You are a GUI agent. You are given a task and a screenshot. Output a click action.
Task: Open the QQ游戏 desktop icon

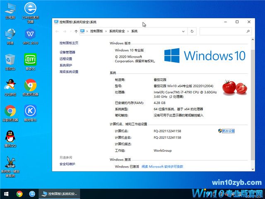[x=10, y=87]
